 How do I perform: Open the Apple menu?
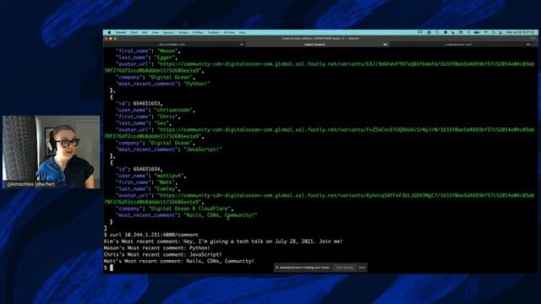pyautogui.click(x=109, y=32)
